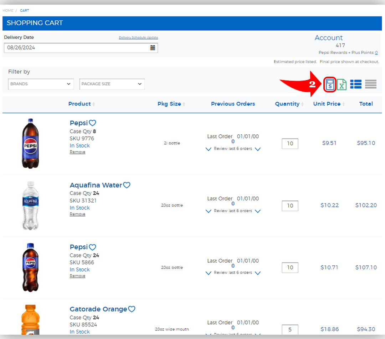Favorite the Pepsi SKU 5866 heart
The height and width of the screenshot is (339, 385).
93,247
